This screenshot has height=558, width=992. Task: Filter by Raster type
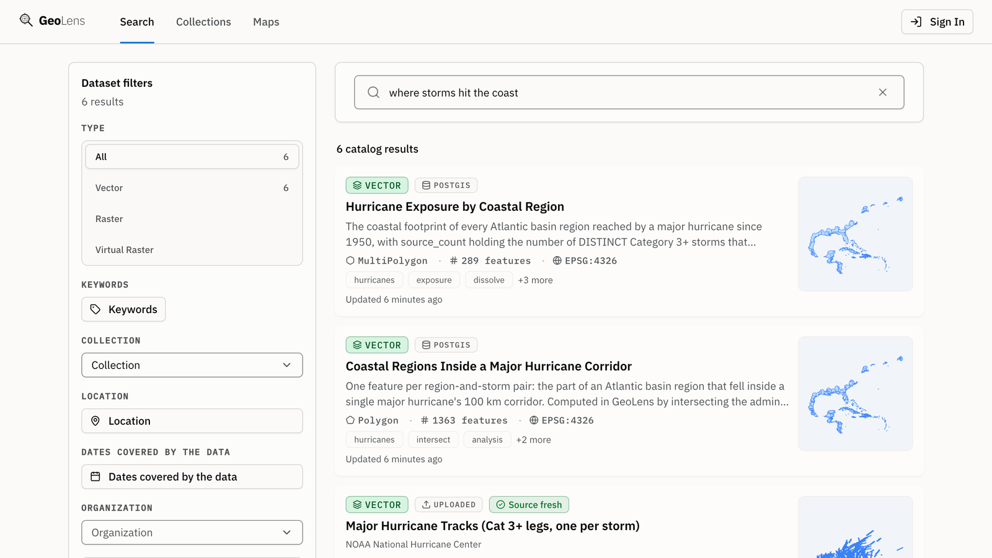point(192,219)
